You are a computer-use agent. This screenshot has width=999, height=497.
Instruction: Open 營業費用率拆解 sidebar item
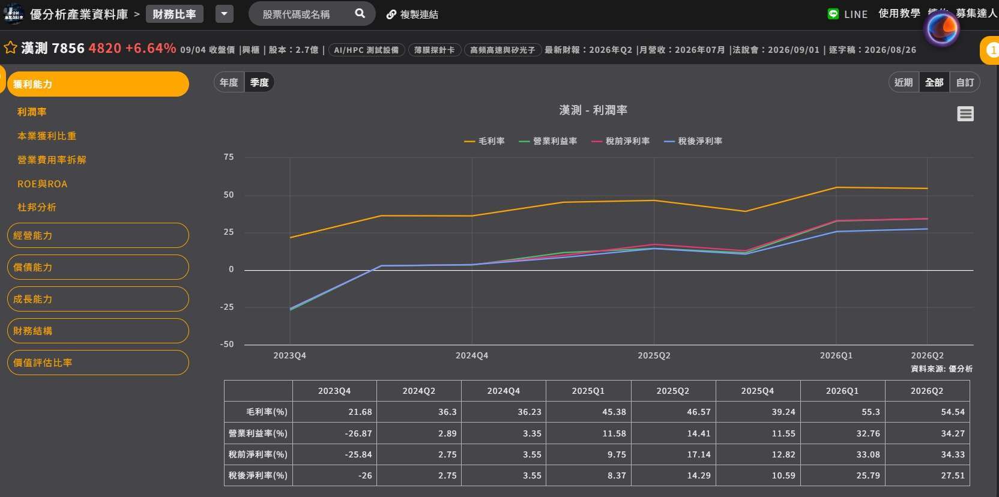tap(52, 160)
